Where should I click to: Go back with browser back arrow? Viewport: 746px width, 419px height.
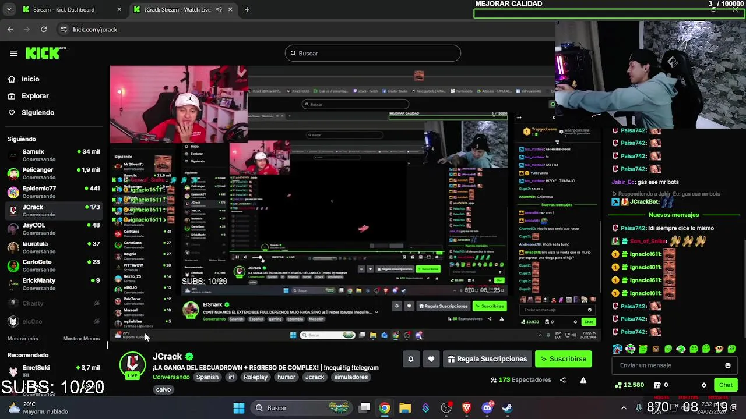(x=10, y=29)
